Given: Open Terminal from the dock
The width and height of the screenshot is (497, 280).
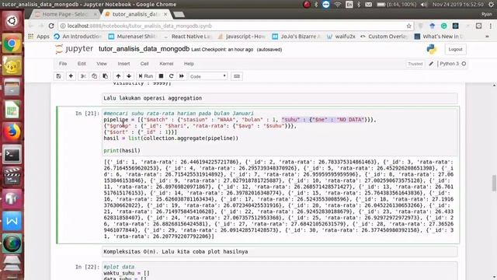Looking at the screenshot, I should [x=12, y=155].
